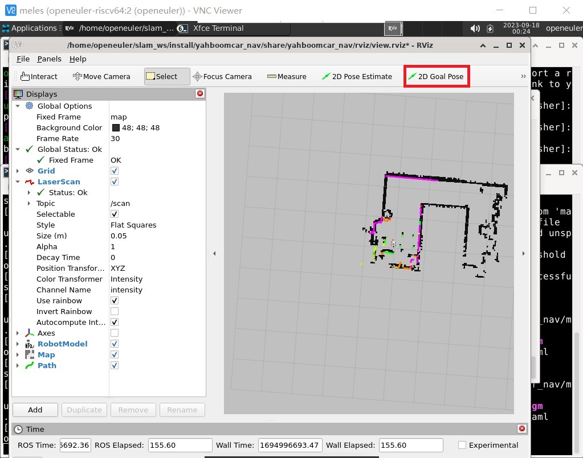Collapse Global Status tree node
This screenshot has height=458, width=583.
18,149
